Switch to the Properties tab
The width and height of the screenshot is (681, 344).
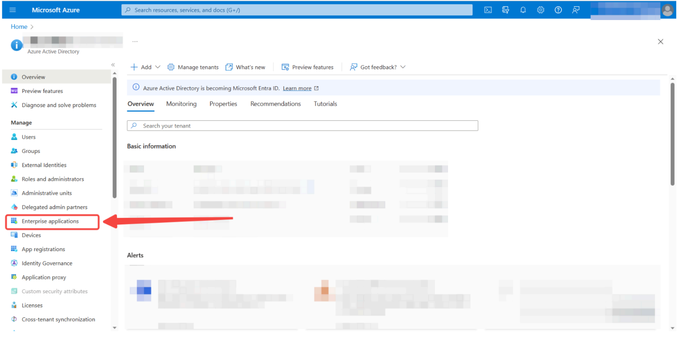click(223, 104)
